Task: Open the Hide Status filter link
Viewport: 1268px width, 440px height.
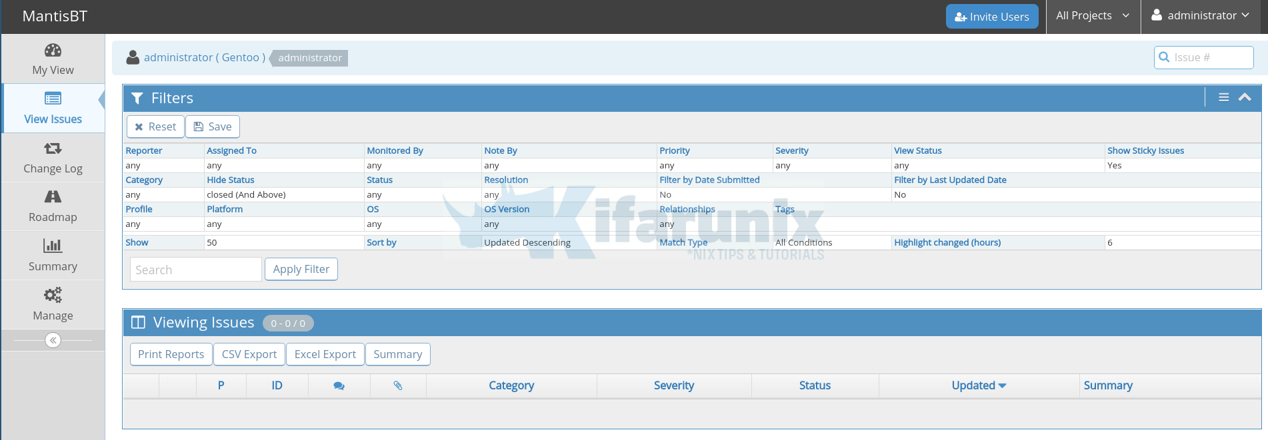Action: pyautogui.click(x=231, y=180)
